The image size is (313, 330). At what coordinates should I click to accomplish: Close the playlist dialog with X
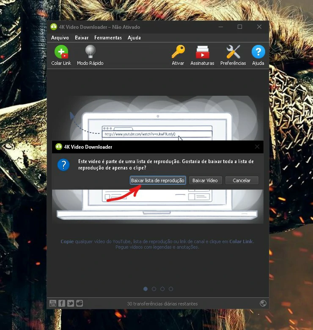coord(257,147)
